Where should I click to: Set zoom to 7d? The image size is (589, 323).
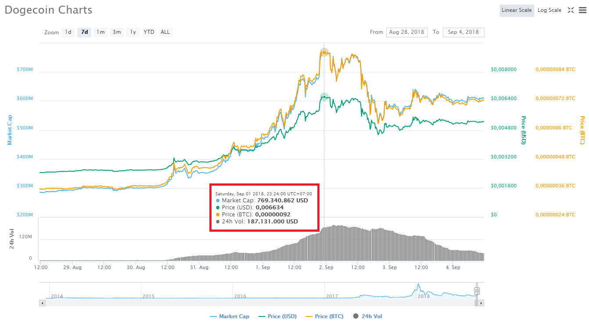click(x=84, y=32)
